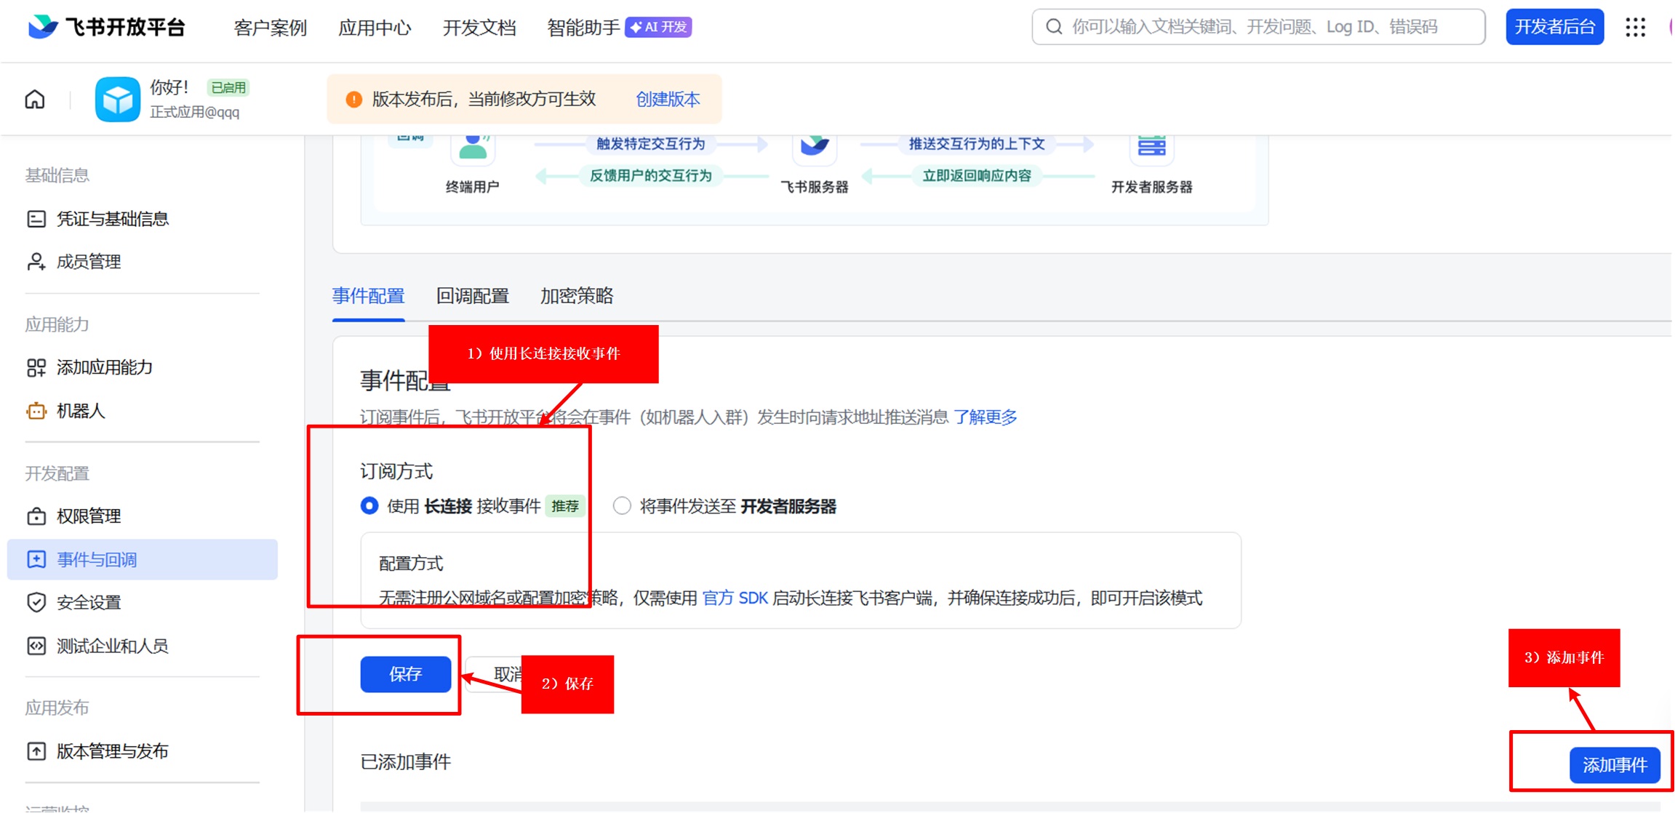This screenshot has width=1675, height=813.
Task: Open 添加应用能力 in the sidebar
Action: pyautogui.click(x=104, y=367)
